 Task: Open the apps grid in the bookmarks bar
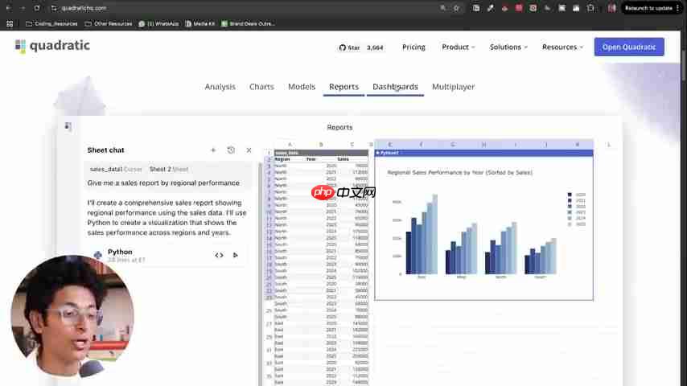point(10,23)
